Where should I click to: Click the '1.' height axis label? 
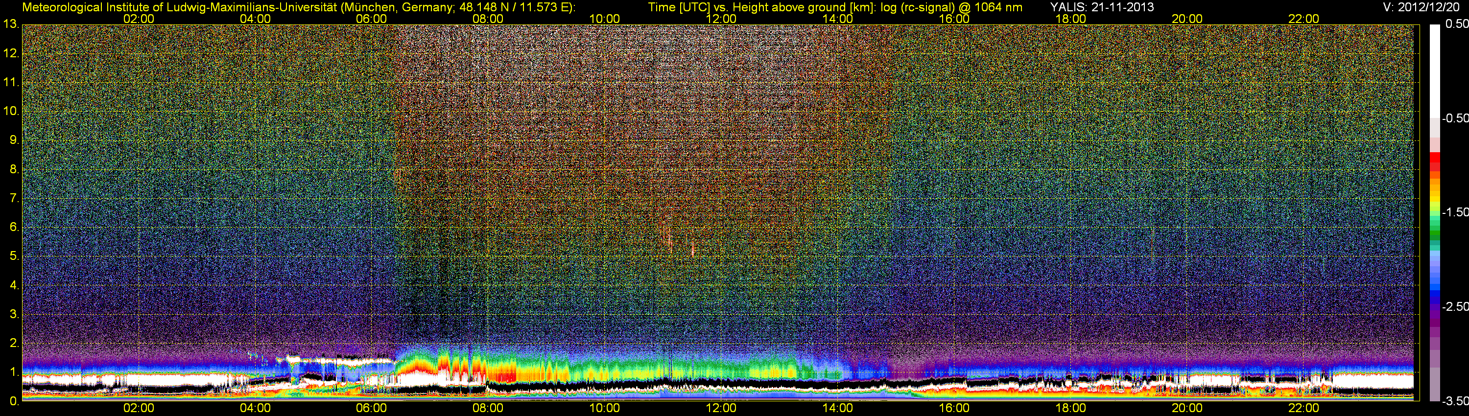14,372
